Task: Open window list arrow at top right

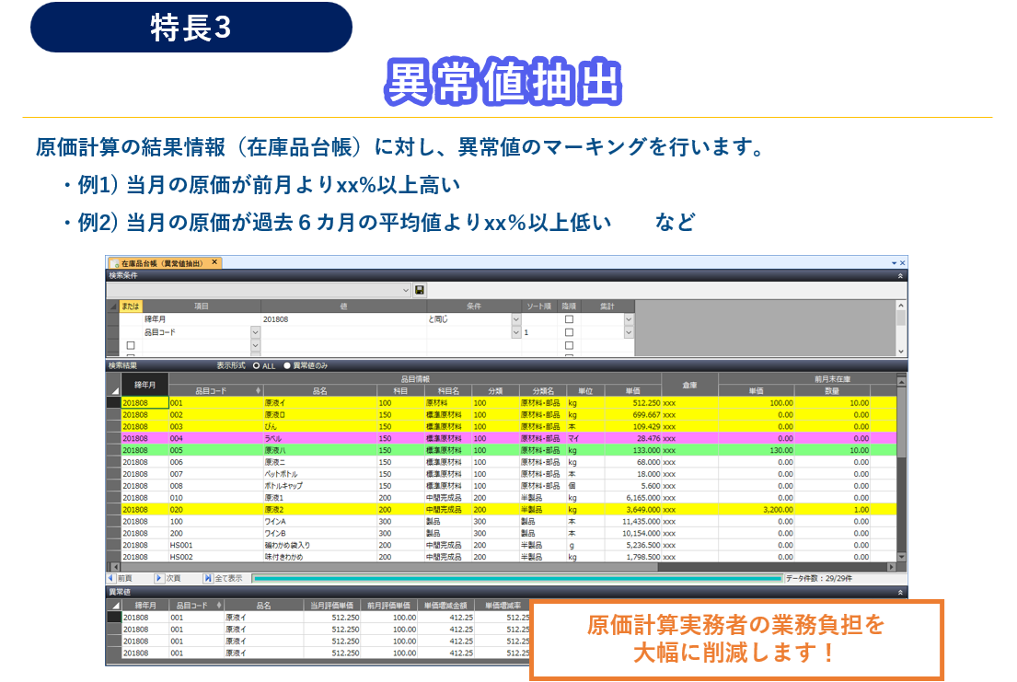Action: 894,263
